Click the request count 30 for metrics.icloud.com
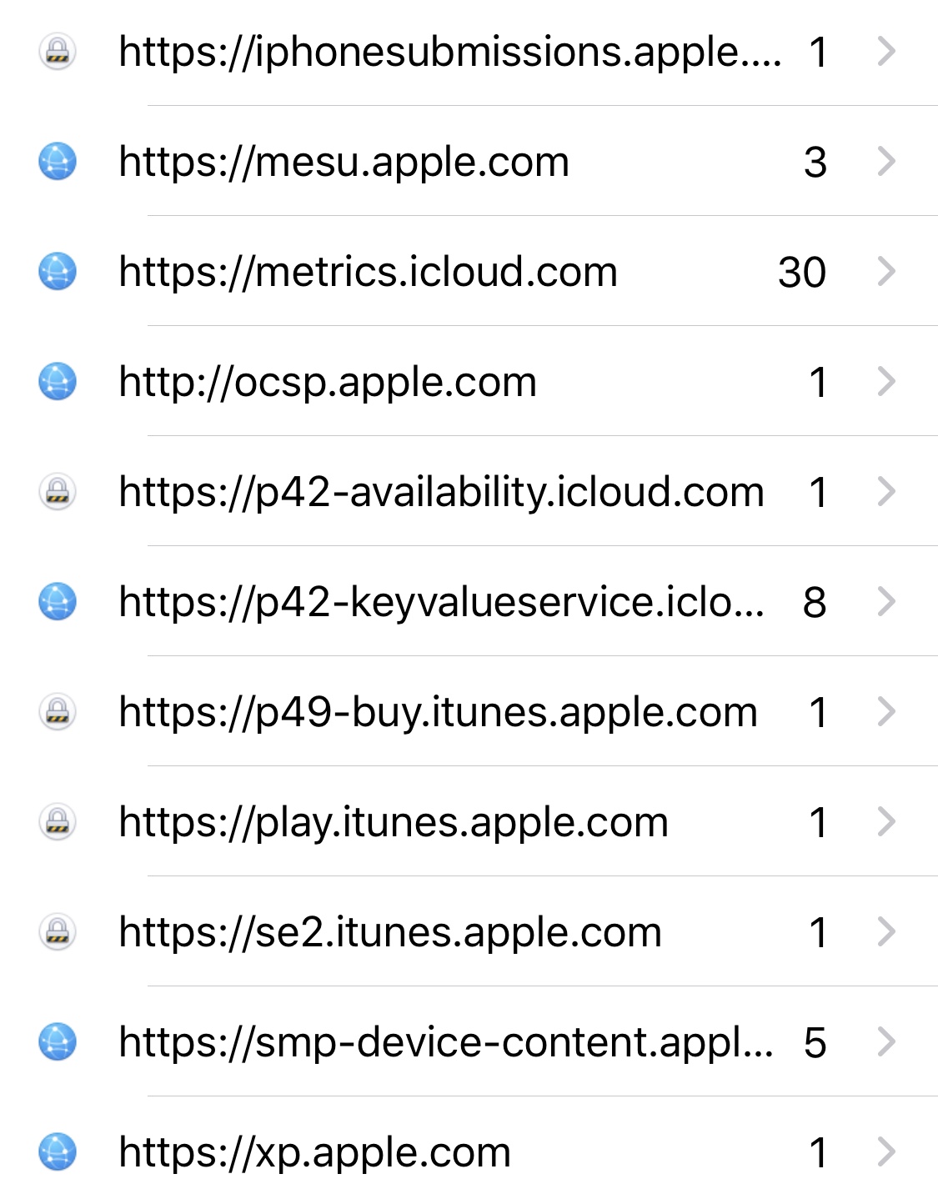This screenshot has width=938, height=1199. tap(801, 272)
